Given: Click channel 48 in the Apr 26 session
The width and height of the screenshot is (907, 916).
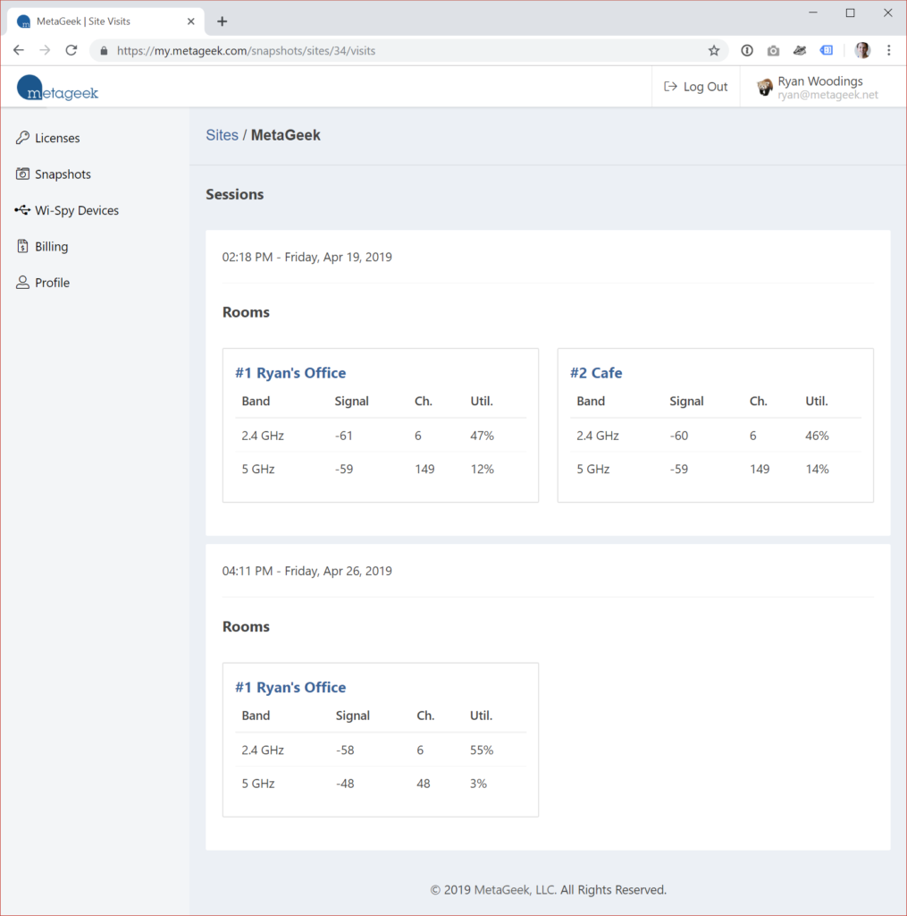Looking at the screenshot, I should pyautogui.click(x=424, y=784).
